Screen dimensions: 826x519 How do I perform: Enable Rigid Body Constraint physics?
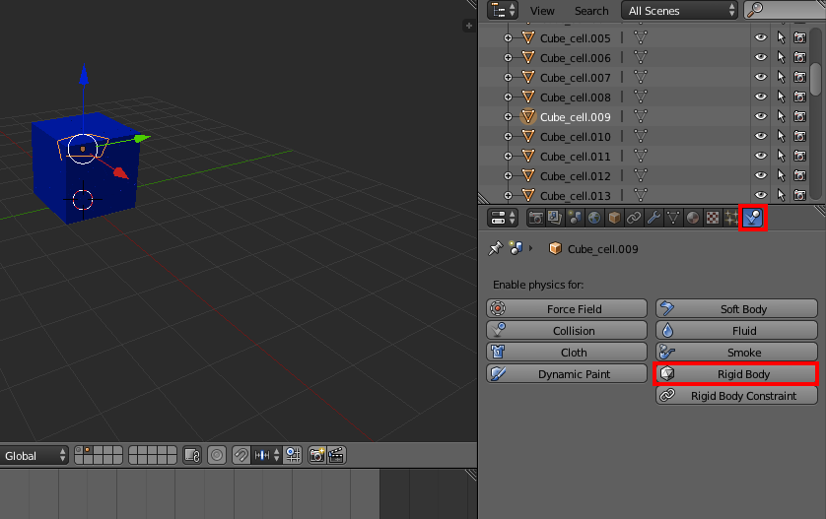(x=736, y=395)
